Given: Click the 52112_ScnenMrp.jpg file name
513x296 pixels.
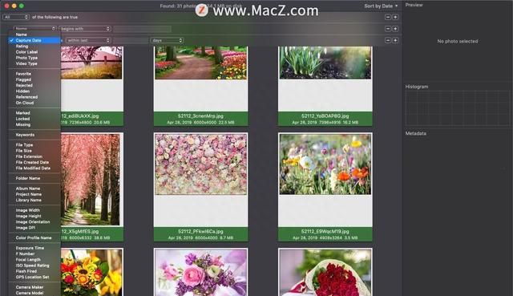Looking at the screenshot, I should 201,116.
